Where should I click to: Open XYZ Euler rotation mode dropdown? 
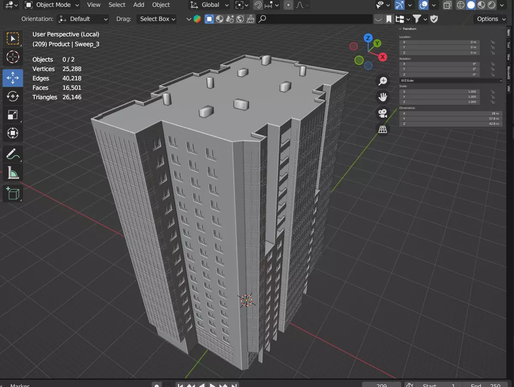(x=451, y=80)
